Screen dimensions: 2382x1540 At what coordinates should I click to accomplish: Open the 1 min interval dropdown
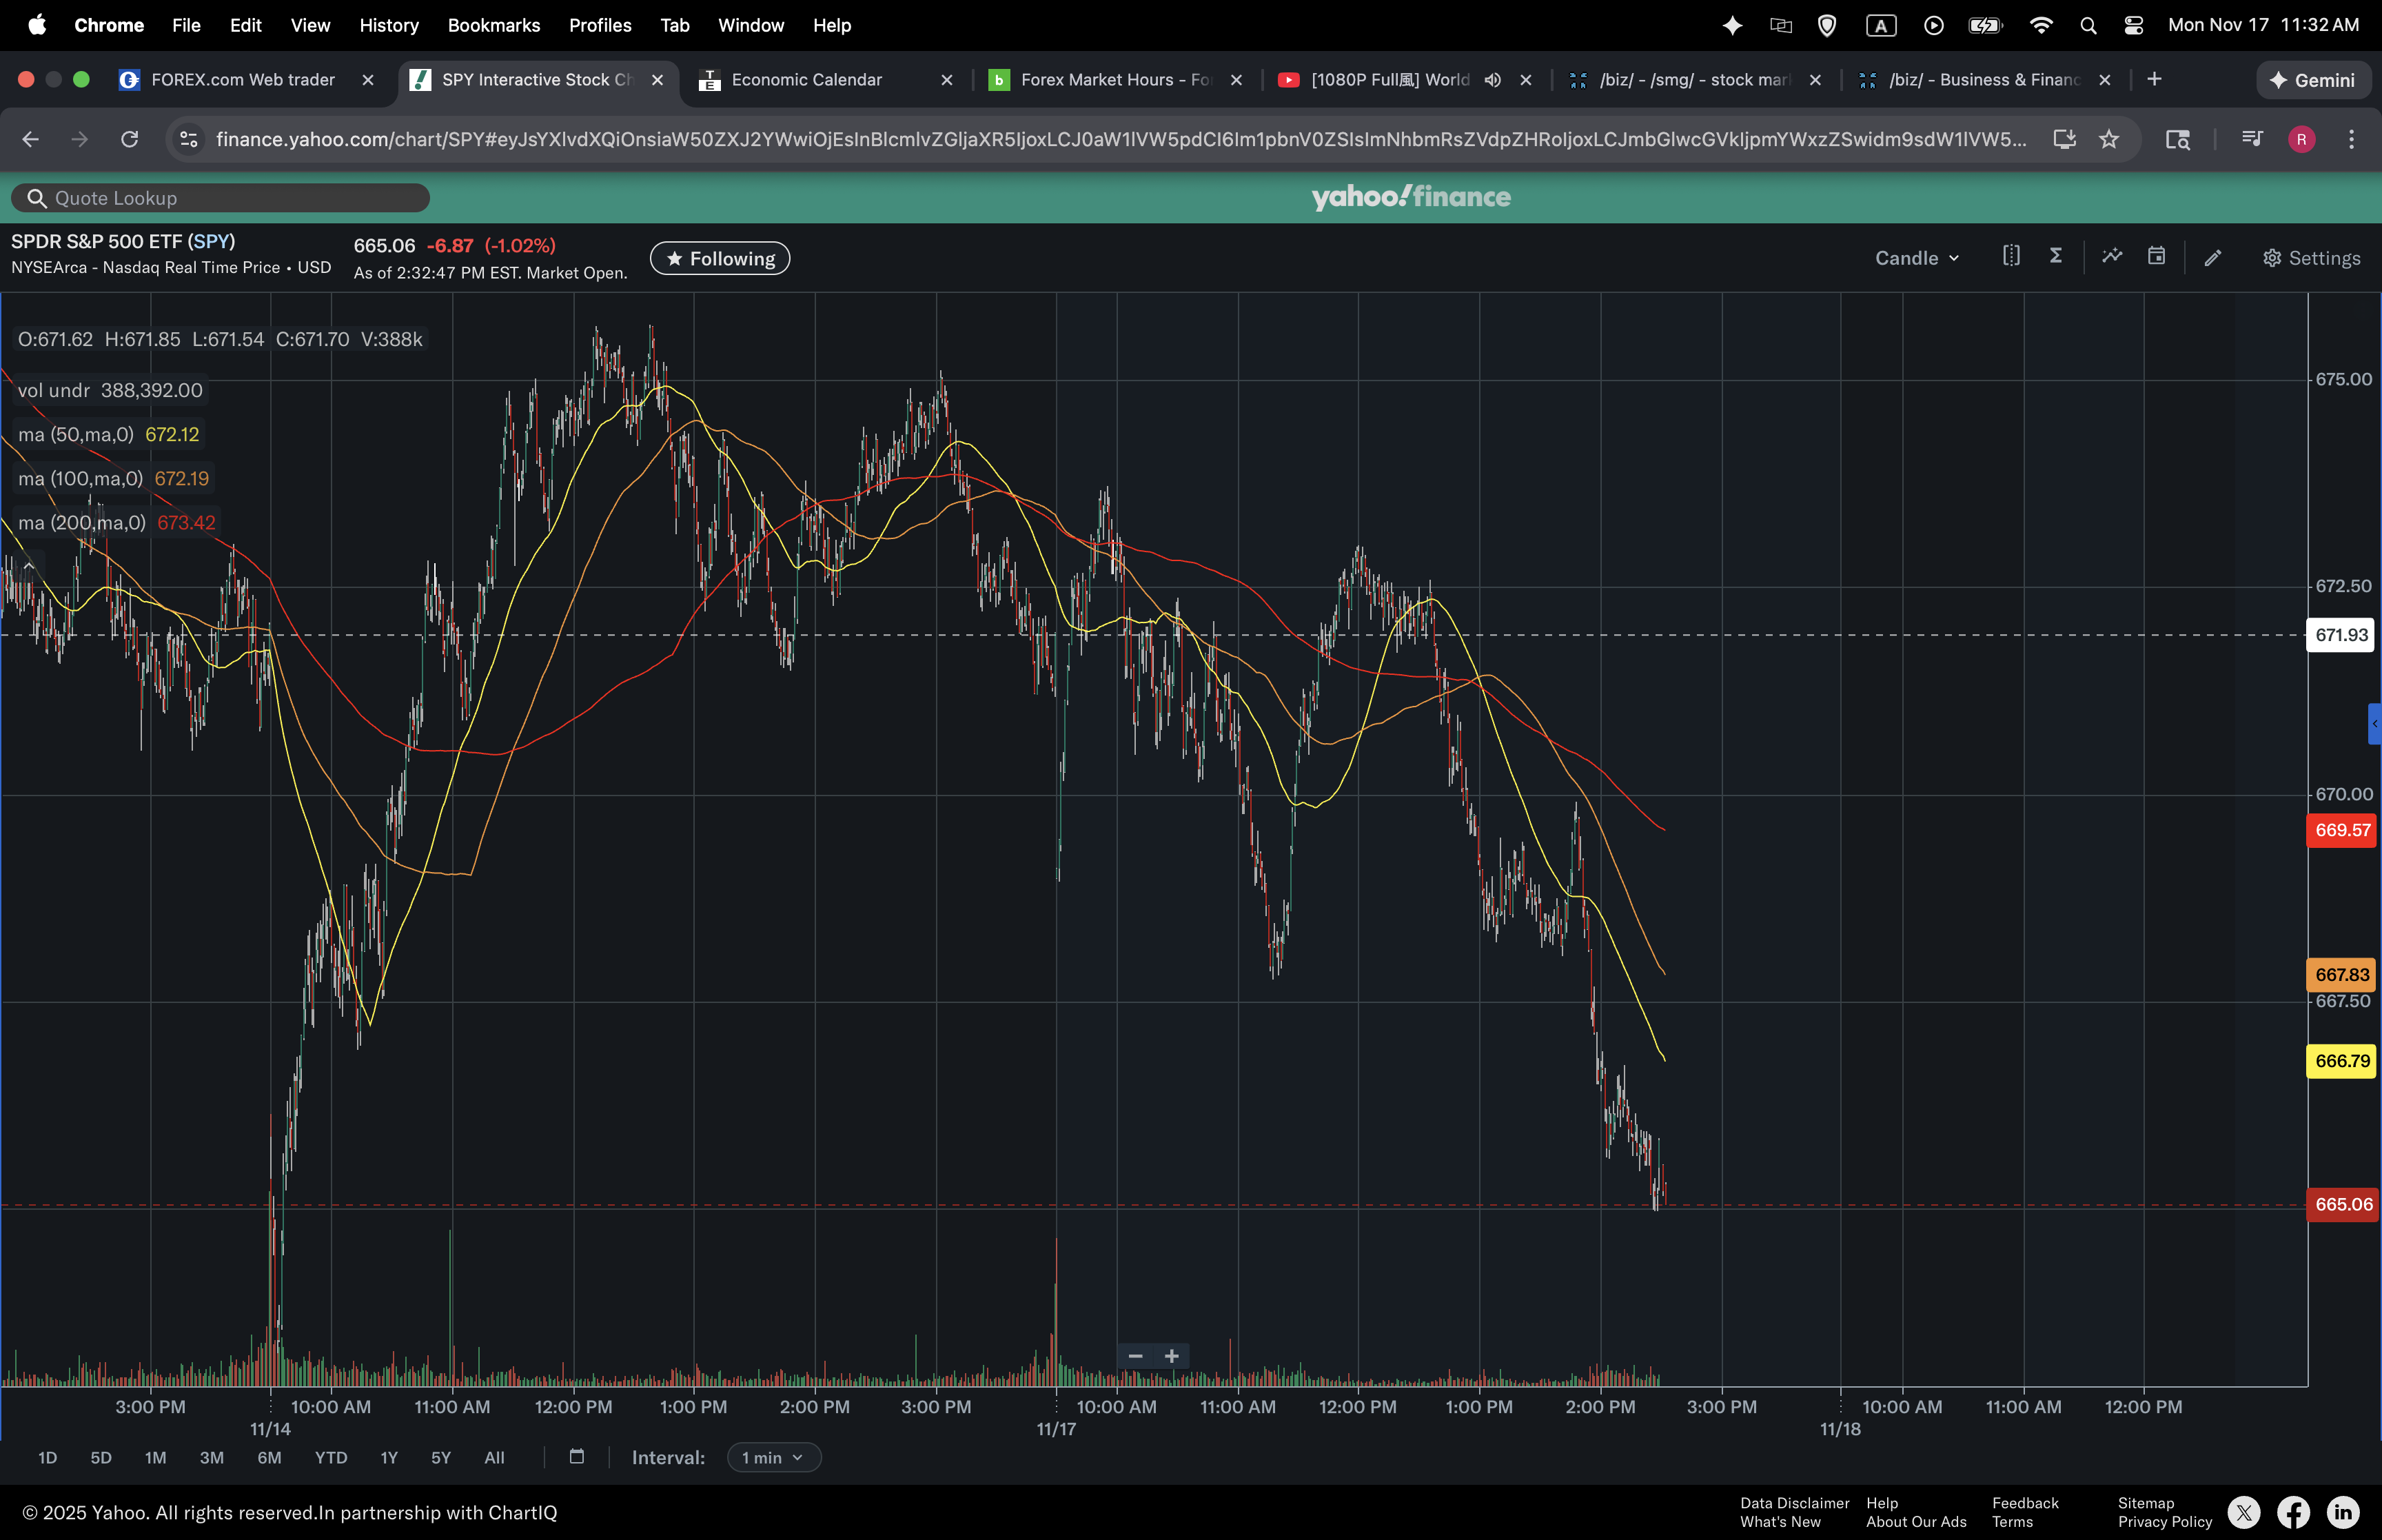[773, 1458]
